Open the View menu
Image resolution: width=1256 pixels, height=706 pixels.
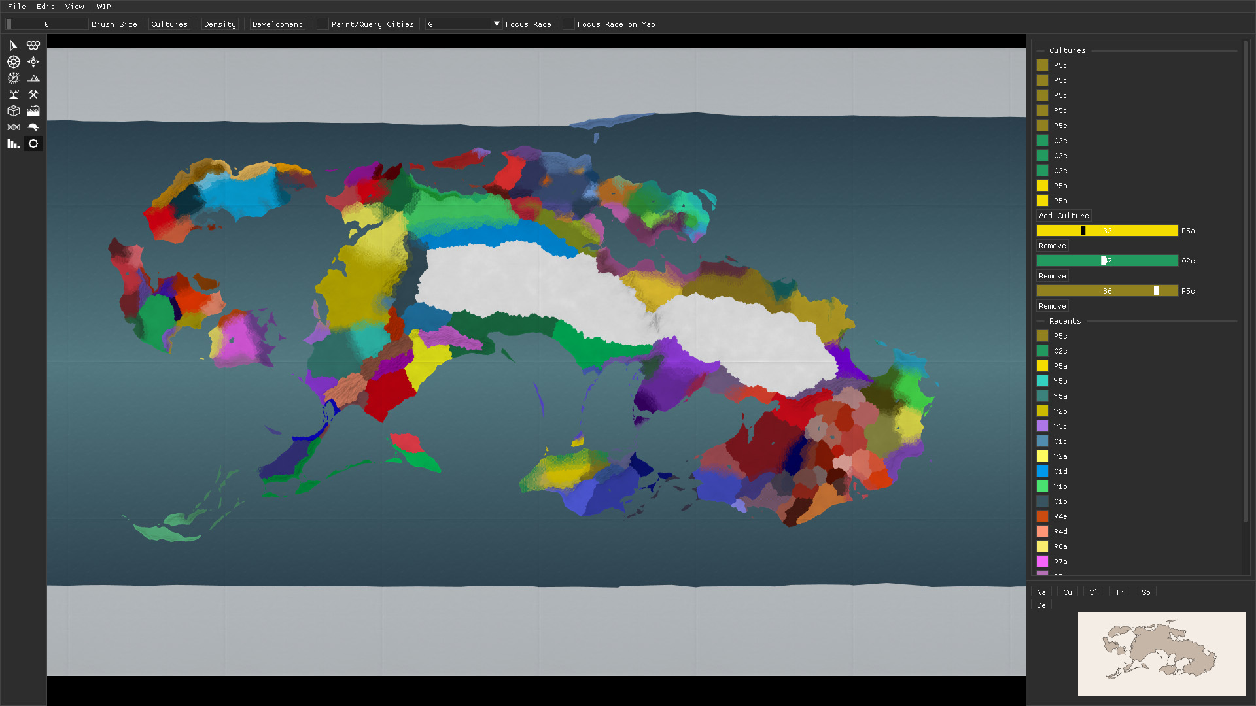(75, 7)
